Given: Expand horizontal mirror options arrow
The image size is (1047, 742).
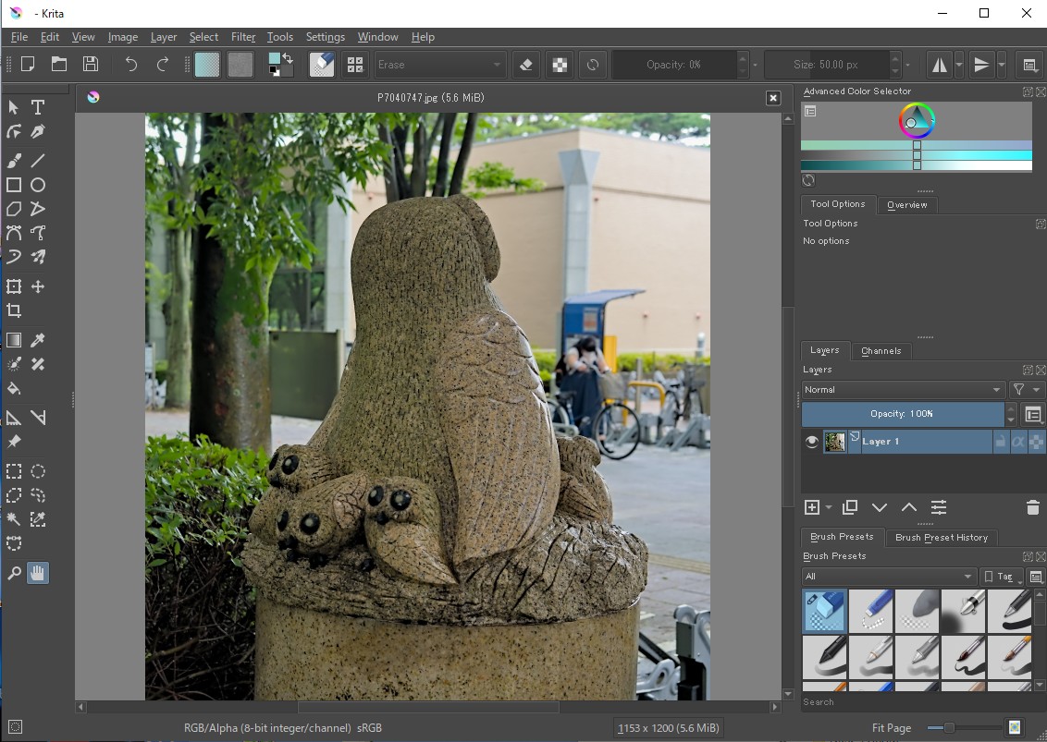Looking at the screenshot, I should (959, 65).
